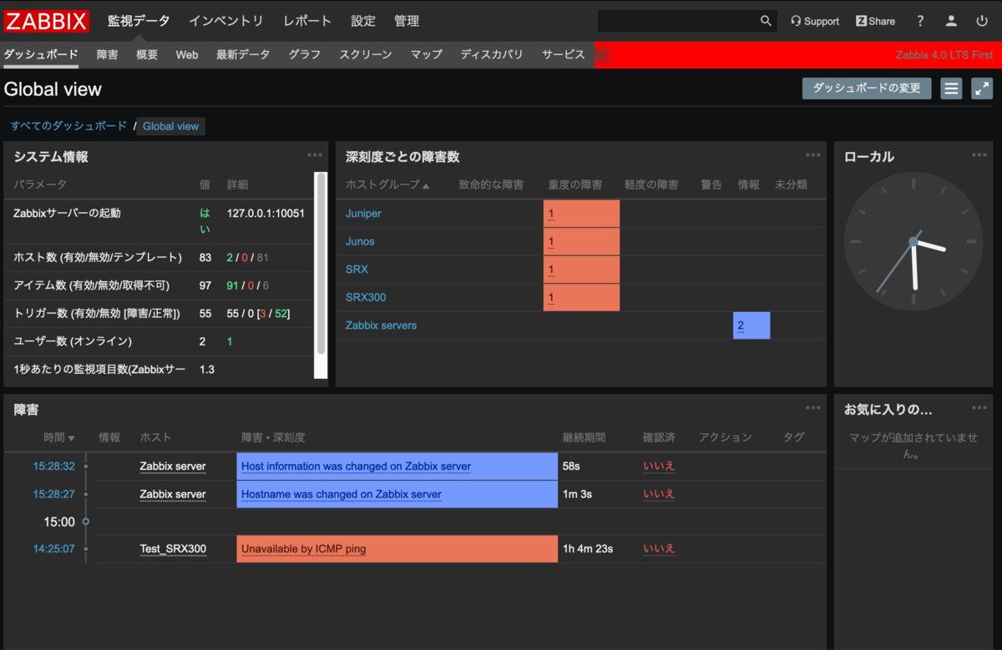The width and height of the screenshot is (1002, 650).
Task: Open ローカル clock widget options dots
Action: (980, 155)
